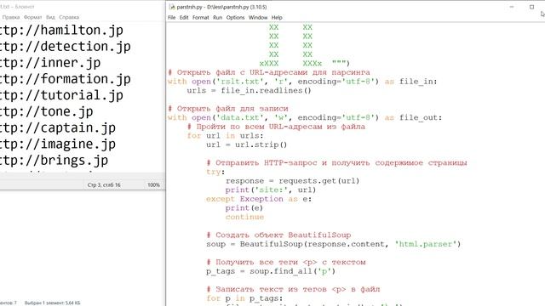Open the Edit menu in IDLE
Viewport: 545px width, 306px height.
coord(184,17)
